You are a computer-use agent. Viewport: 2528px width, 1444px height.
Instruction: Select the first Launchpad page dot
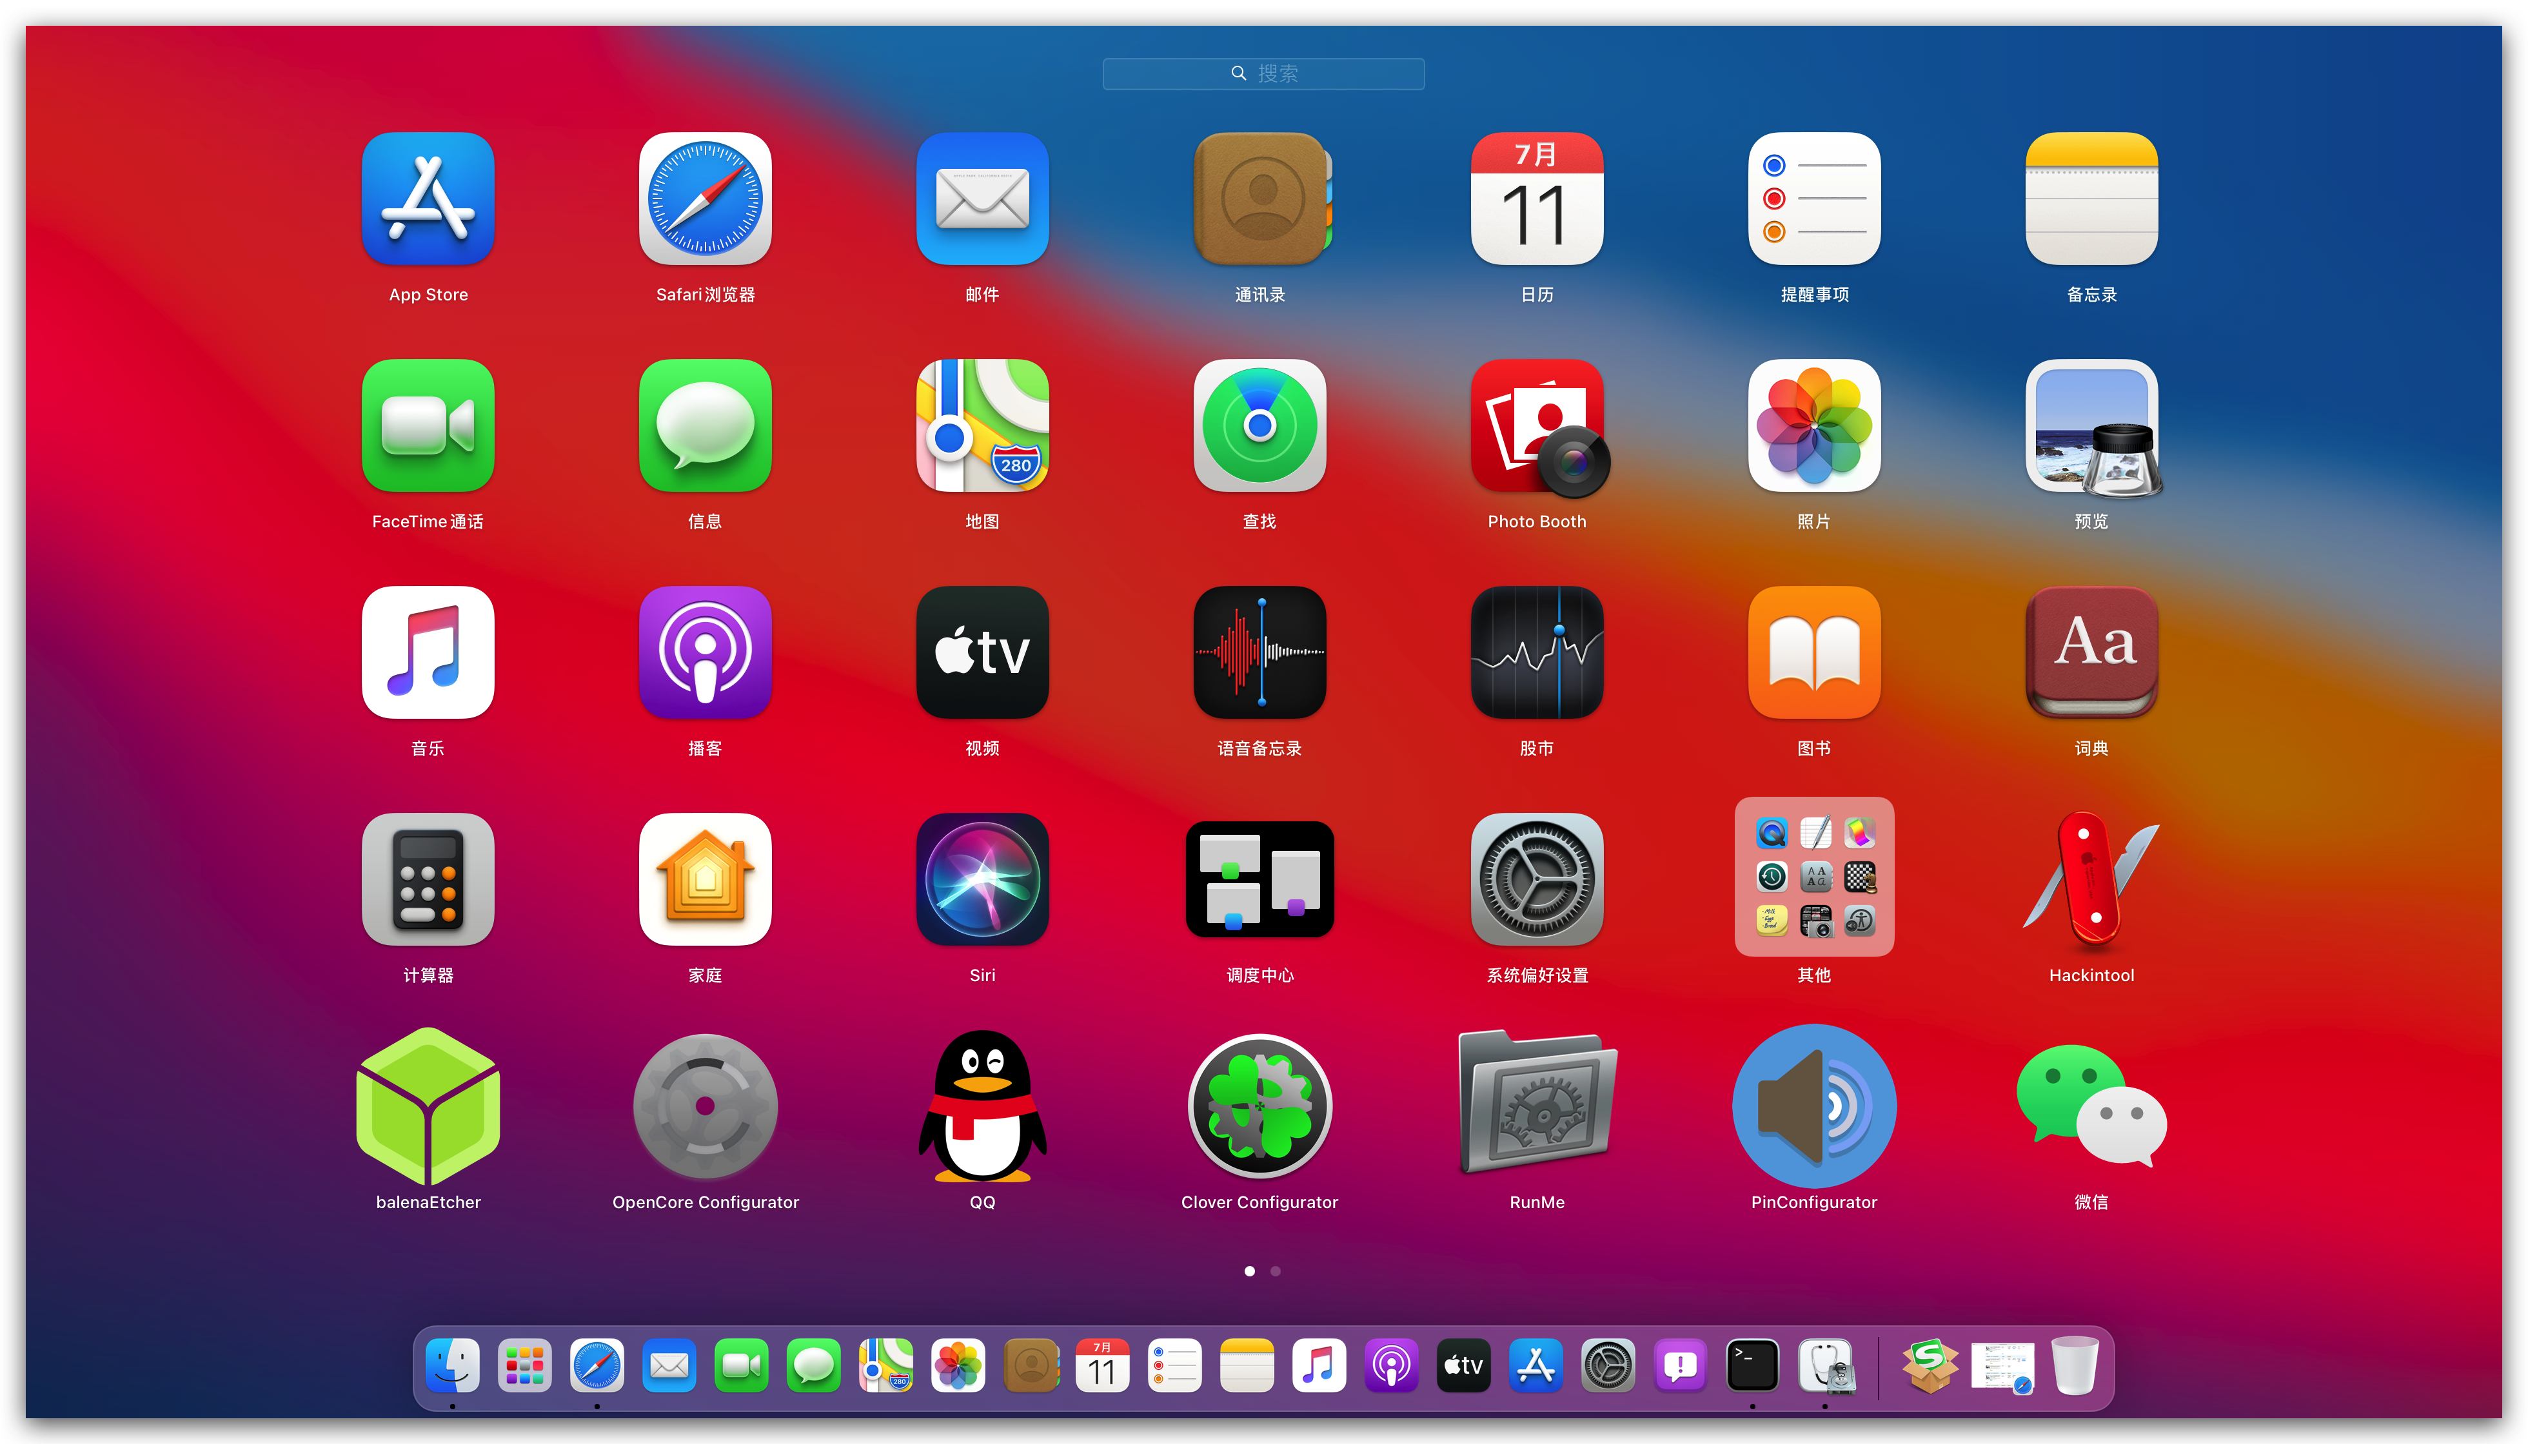1249,1271
